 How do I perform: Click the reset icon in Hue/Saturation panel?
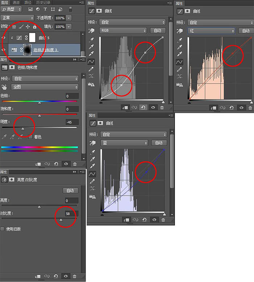click(x=57, y=164)
